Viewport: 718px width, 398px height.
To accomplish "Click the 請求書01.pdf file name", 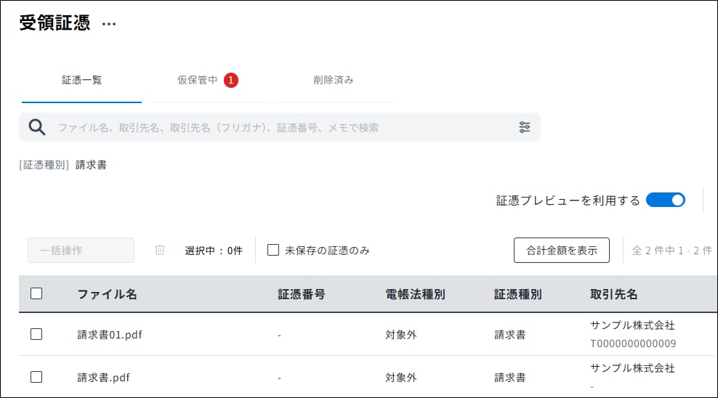I will pyautogui.click(x=110, y=335).
